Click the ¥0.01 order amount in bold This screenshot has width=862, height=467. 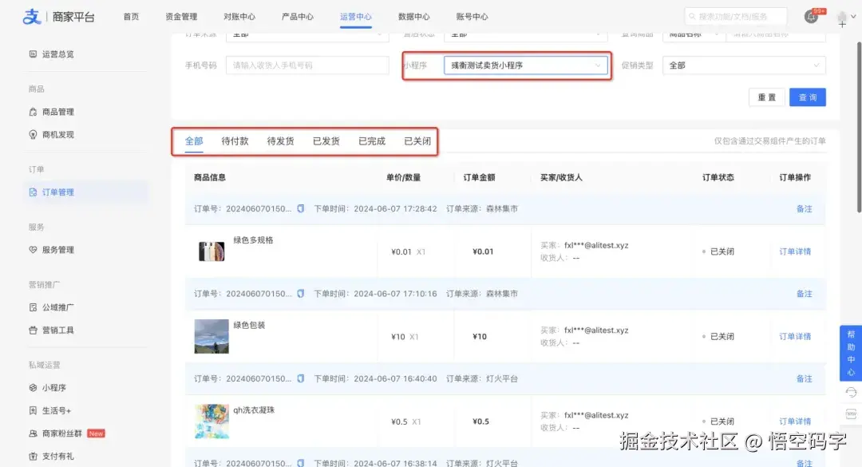pos(483,251)
